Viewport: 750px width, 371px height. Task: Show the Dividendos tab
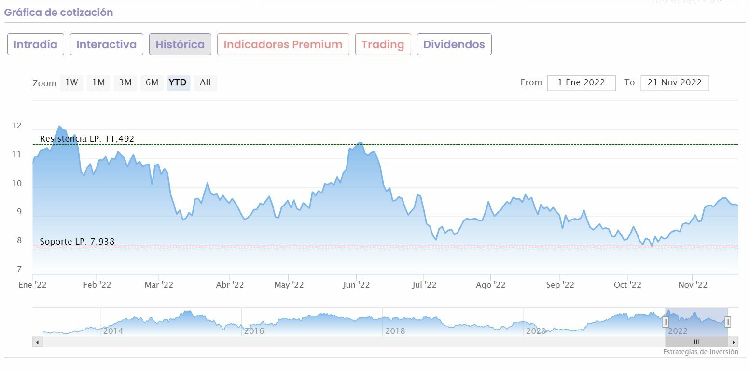pyautogui.click(x=454, y=44)
